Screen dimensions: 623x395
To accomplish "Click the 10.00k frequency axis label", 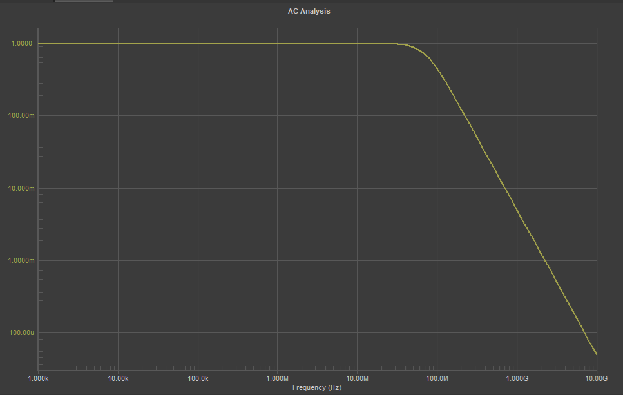I will pos(118,378).
